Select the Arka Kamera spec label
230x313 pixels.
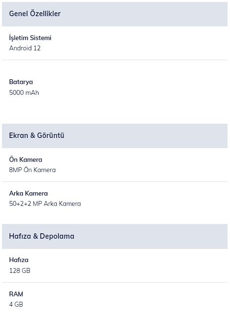pos(28,193)
